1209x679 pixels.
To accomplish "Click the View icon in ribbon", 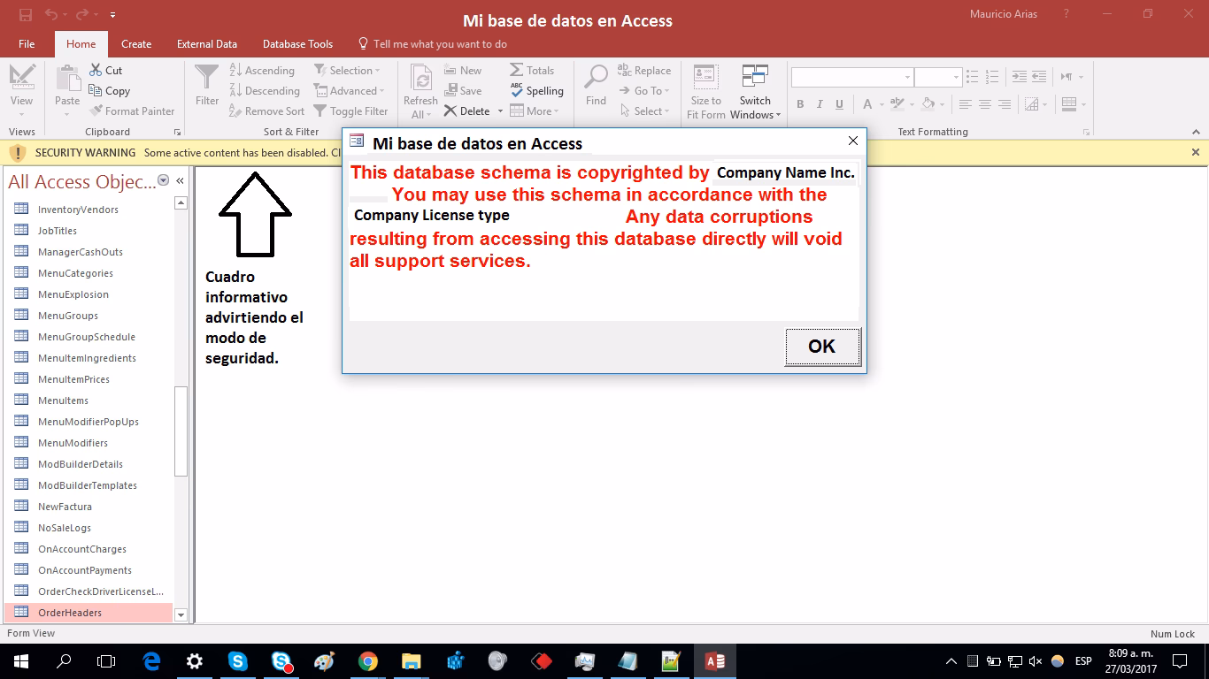I will point(22,78).
